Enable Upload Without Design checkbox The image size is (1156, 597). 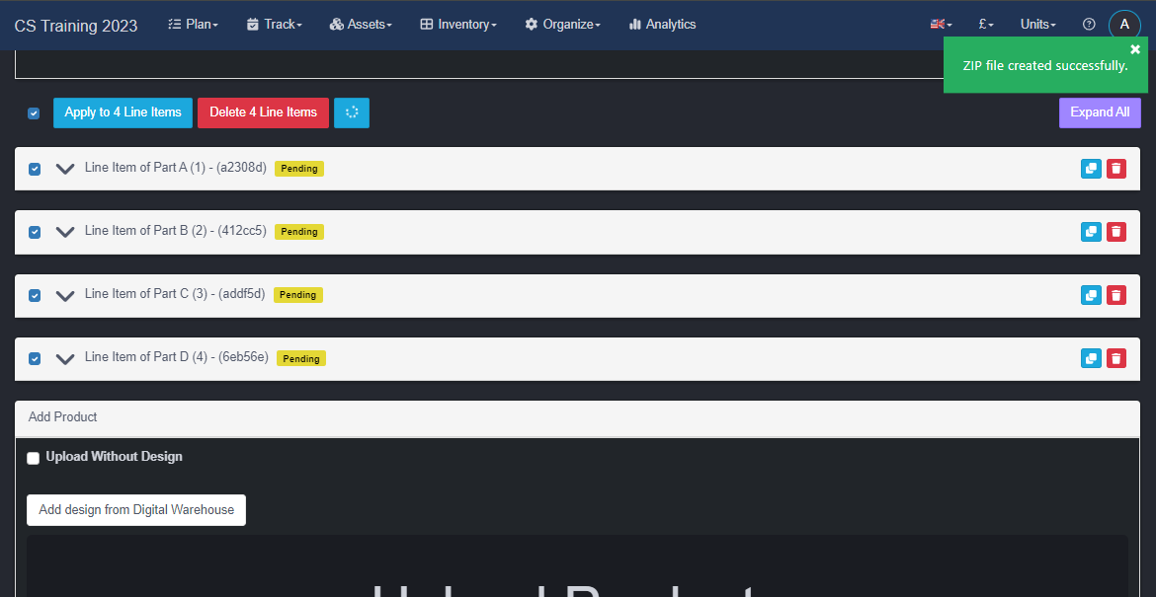tap(34, 458)
